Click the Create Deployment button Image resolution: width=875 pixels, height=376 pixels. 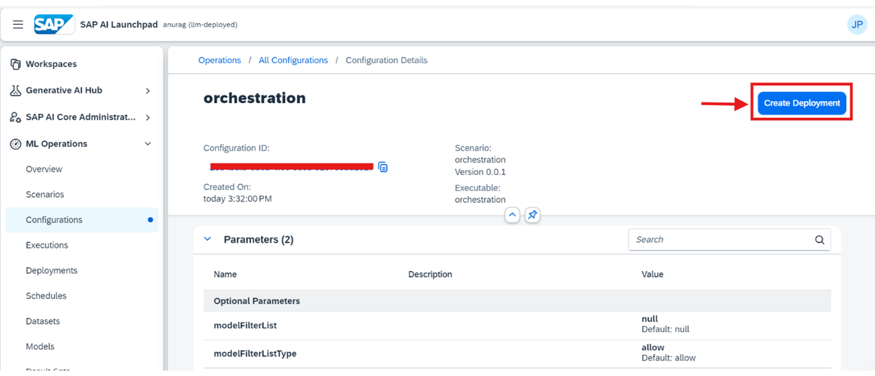click(x=802, y=103)
